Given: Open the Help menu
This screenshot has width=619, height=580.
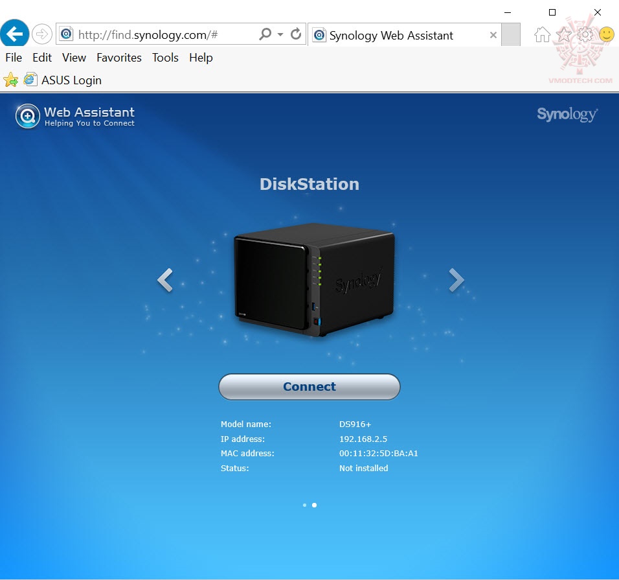Looking at the screenshot, I should coord(201,58).
